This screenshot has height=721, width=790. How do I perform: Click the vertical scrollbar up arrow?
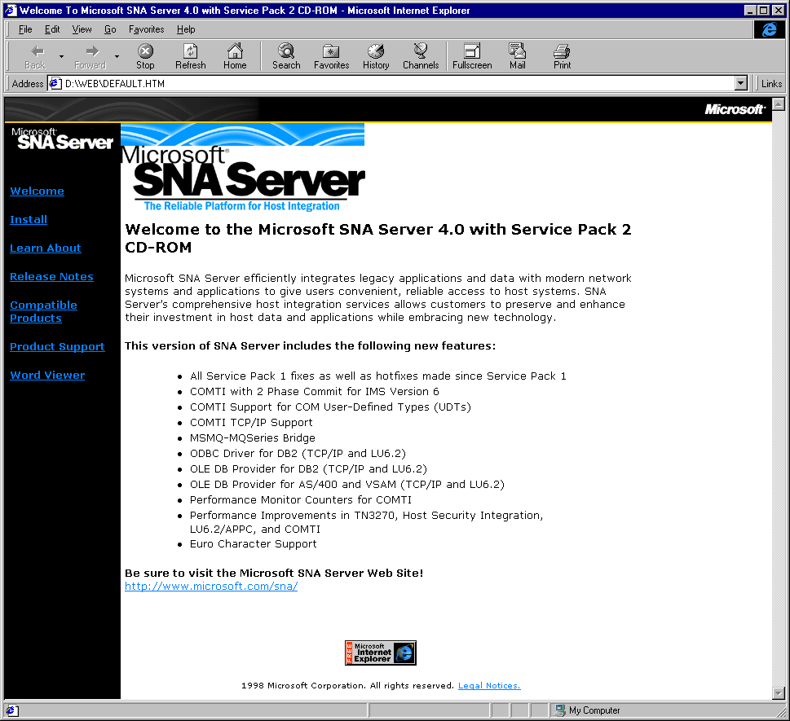click(x=779, y=104)
